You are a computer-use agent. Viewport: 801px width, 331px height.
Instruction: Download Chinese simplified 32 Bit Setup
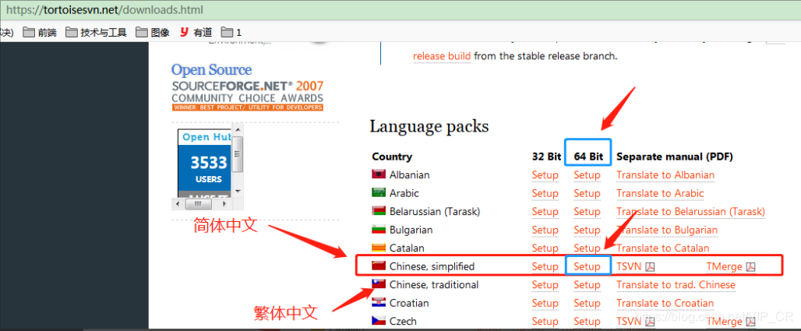[x=545, y=266]
